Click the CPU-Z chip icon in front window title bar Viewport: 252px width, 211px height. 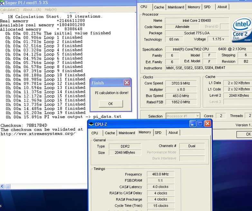[x=91, y=124]
